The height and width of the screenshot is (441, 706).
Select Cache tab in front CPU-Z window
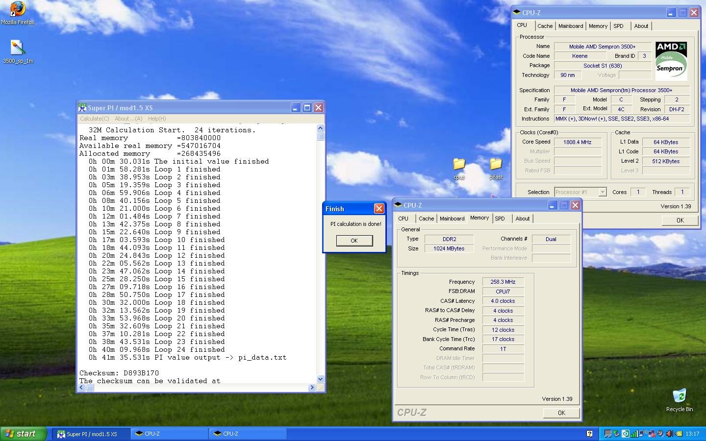426,219
